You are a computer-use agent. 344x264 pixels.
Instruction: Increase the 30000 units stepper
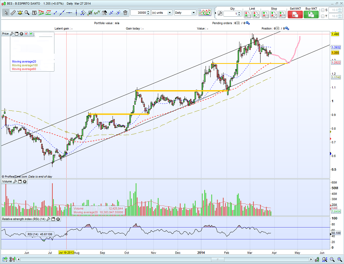148,12
